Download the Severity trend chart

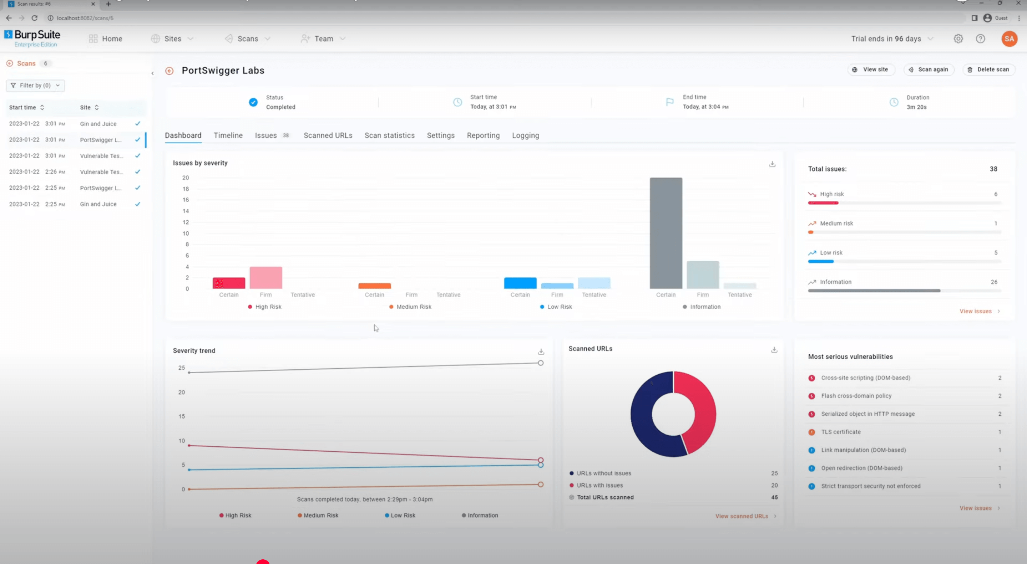coord(541,352)
